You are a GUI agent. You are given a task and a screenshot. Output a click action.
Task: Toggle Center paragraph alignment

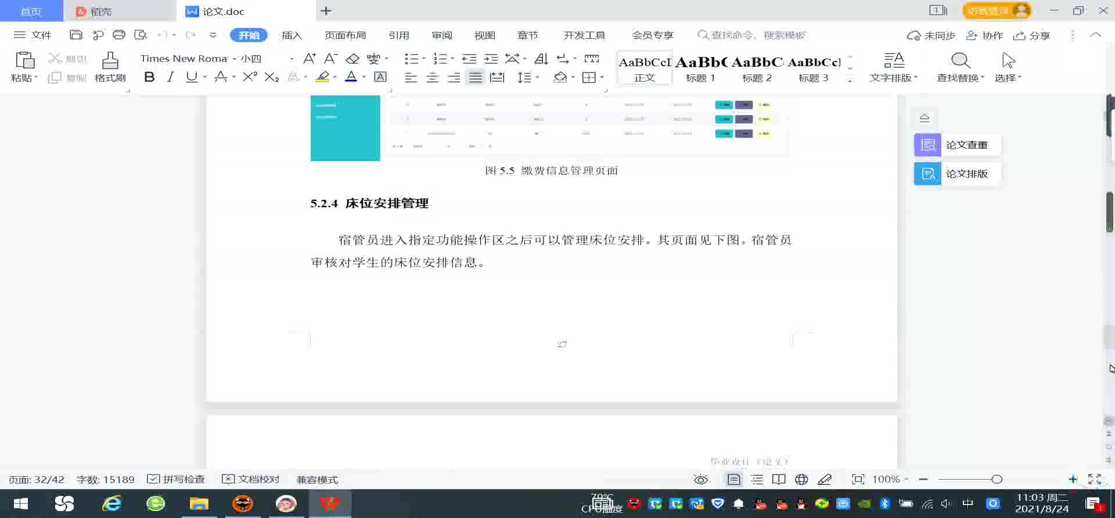(432, 77)
